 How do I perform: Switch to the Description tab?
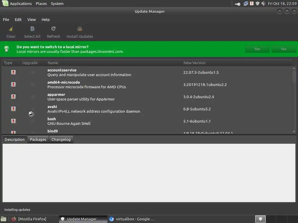point(15,139)
